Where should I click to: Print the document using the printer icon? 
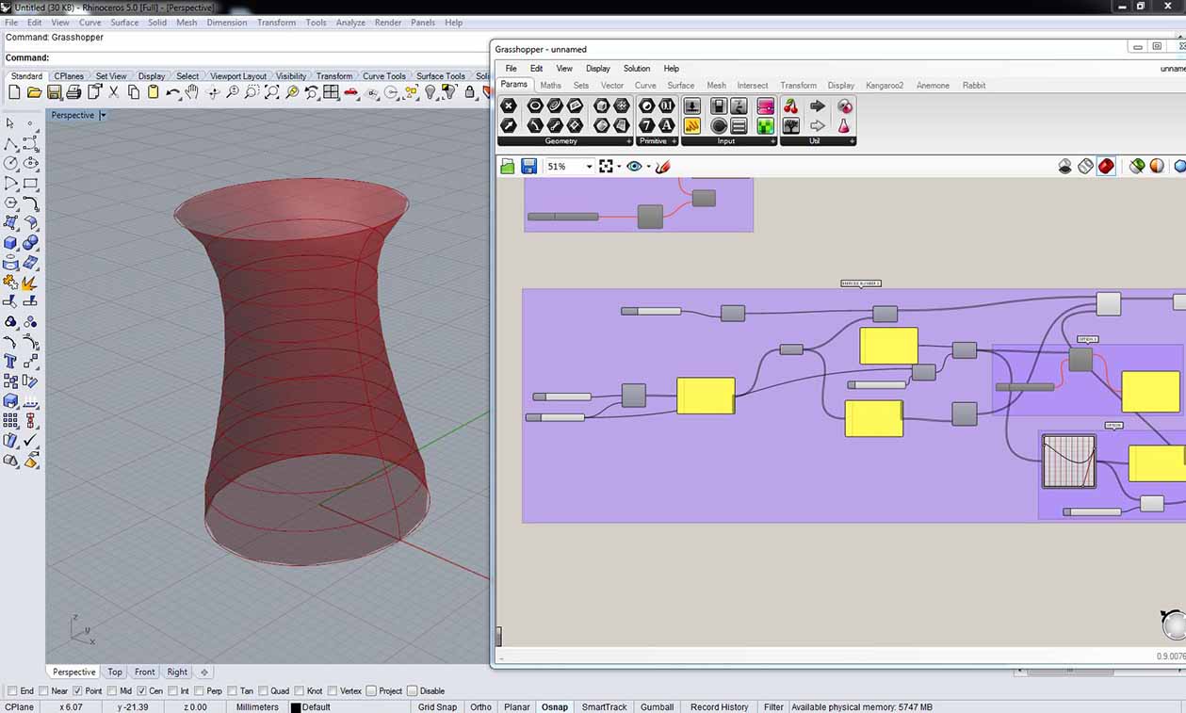point(73,92)
